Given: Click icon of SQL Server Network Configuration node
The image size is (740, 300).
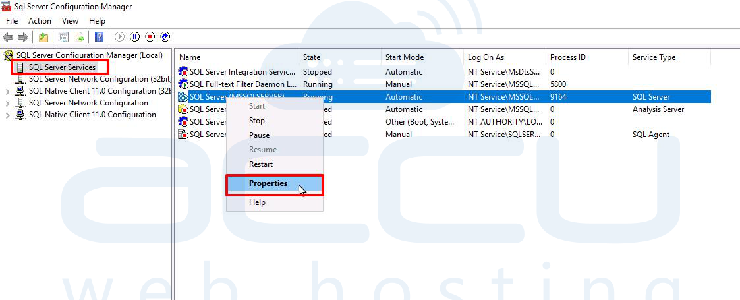Looking at the screenshot, I should [x=20, y=102].
